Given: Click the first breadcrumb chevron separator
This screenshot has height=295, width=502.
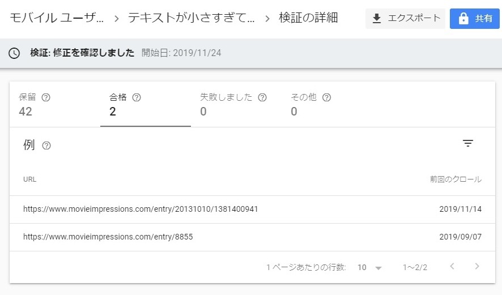Looking at the screenshot, I should (x=117, y=19).
